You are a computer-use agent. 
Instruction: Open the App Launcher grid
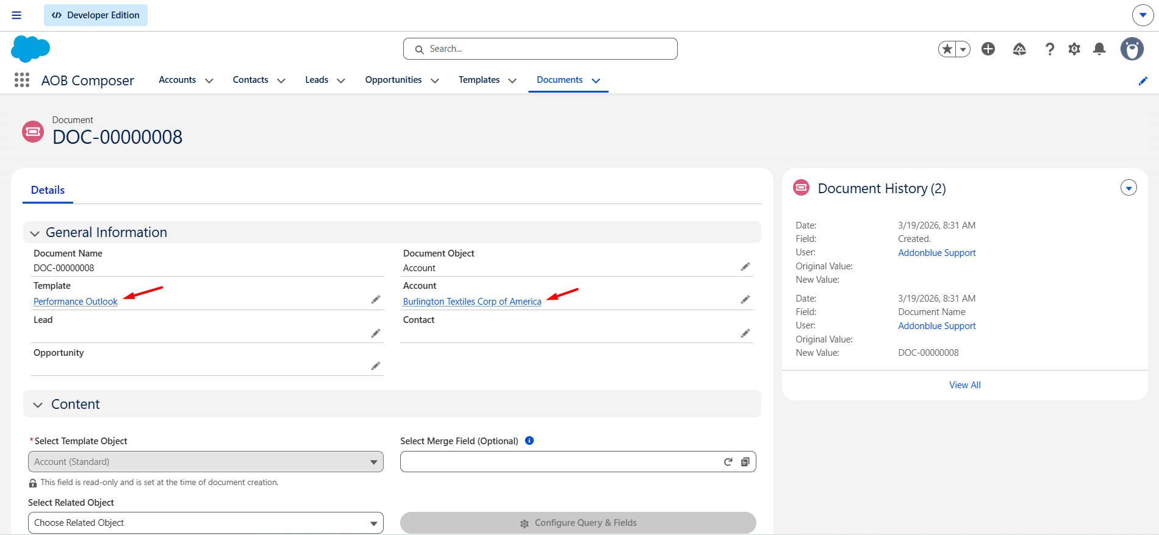point(22,80)
